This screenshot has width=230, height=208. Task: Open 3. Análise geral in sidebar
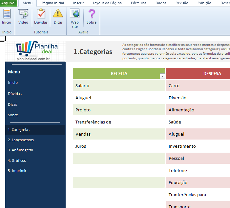click(20, 150)
